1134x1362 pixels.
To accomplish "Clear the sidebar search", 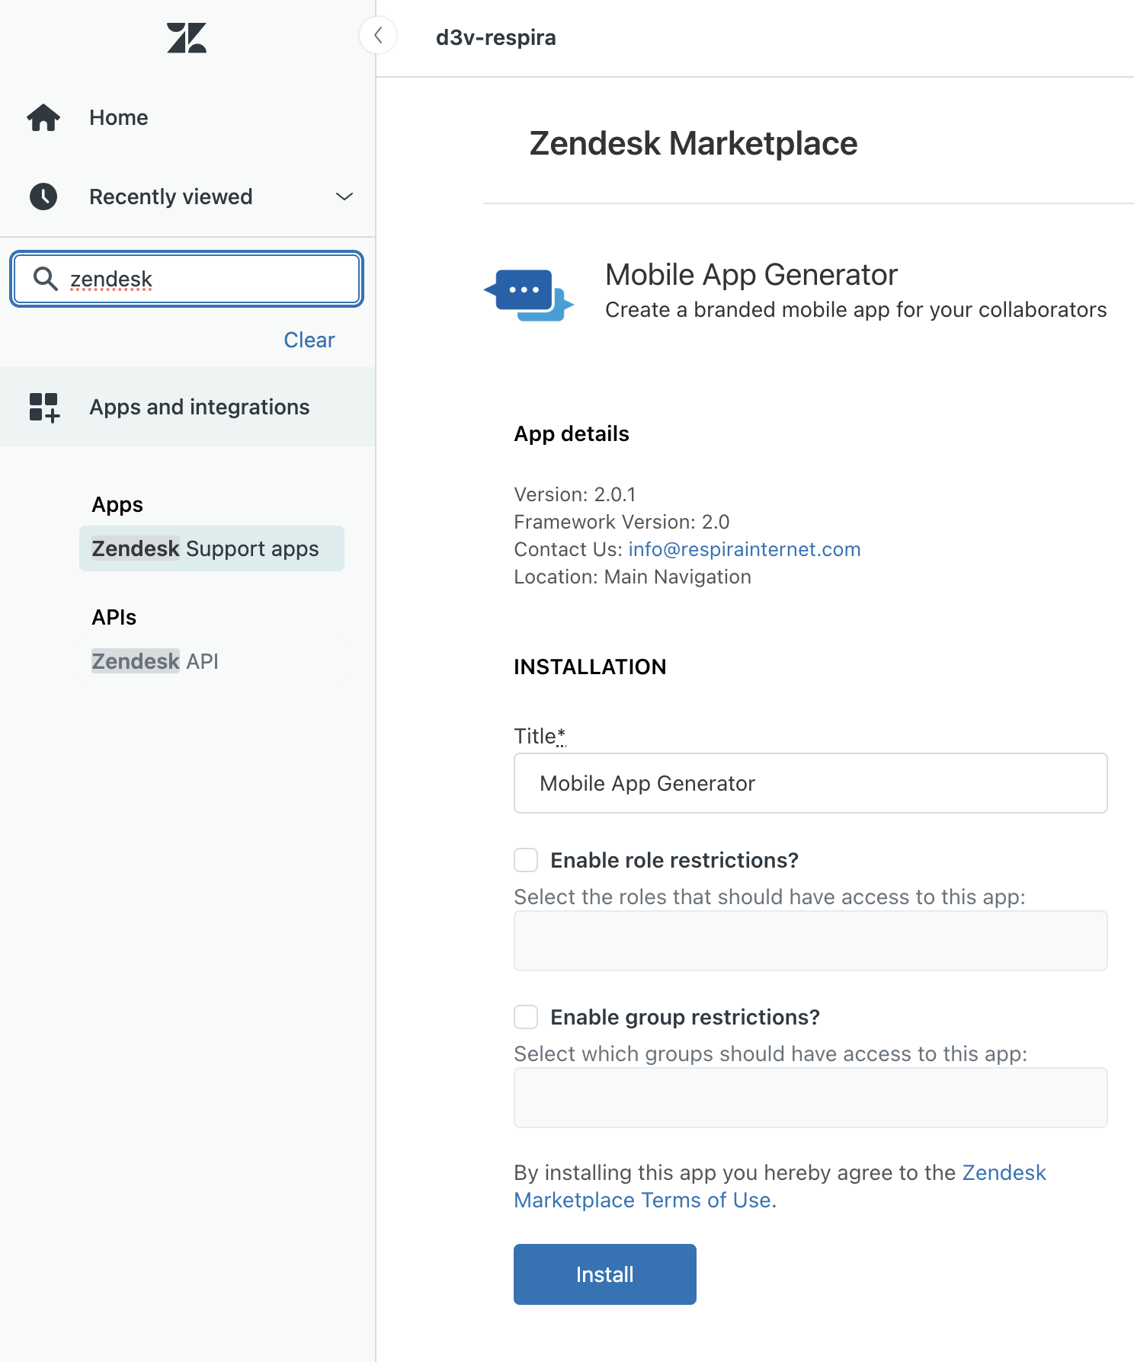I will tap(309, 340).
